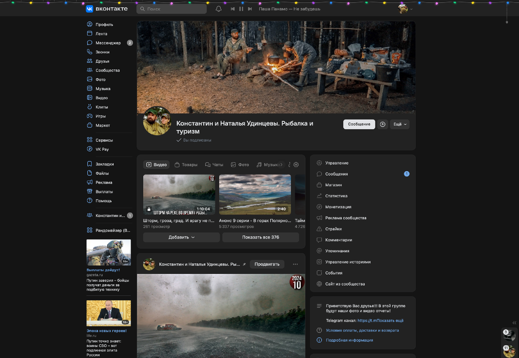
Task: Click the Продвигать button
Action: (267, 264)
